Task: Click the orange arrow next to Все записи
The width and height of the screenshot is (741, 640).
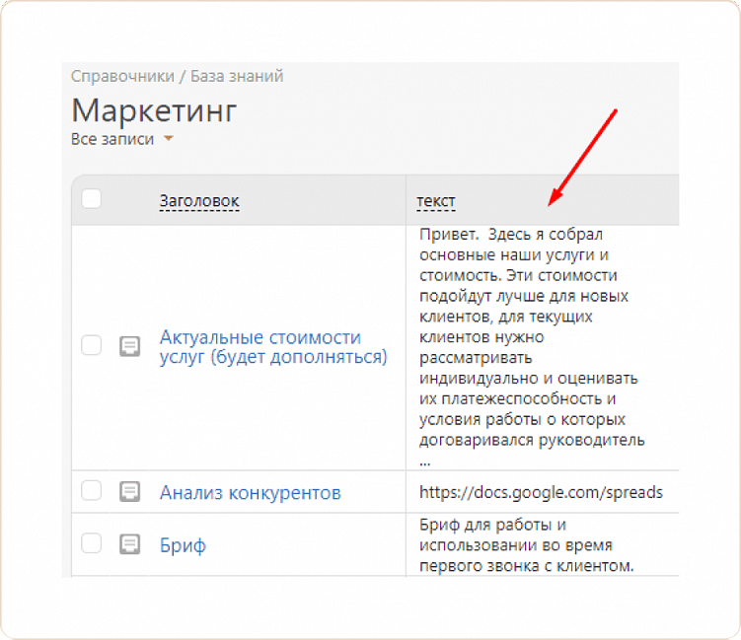Action: (x=169, y=139)
